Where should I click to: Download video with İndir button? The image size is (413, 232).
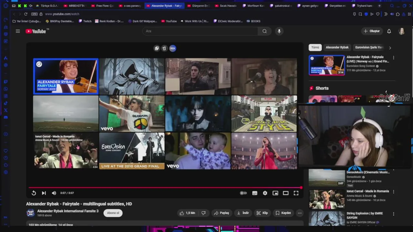(x=243, y=213)
